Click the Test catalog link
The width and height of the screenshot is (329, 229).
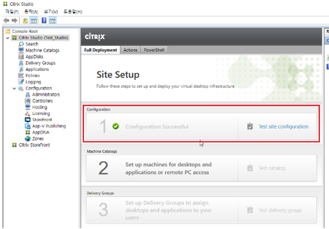[272, 168]
